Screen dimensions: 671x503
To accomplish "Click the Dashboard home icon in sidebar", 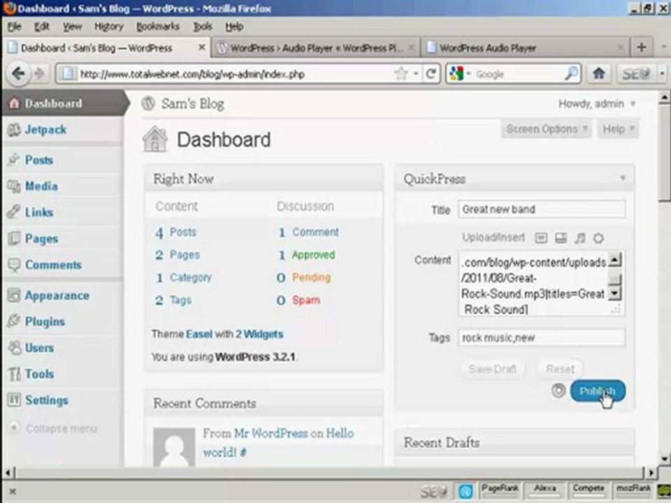I will click(x=14, y=103).
